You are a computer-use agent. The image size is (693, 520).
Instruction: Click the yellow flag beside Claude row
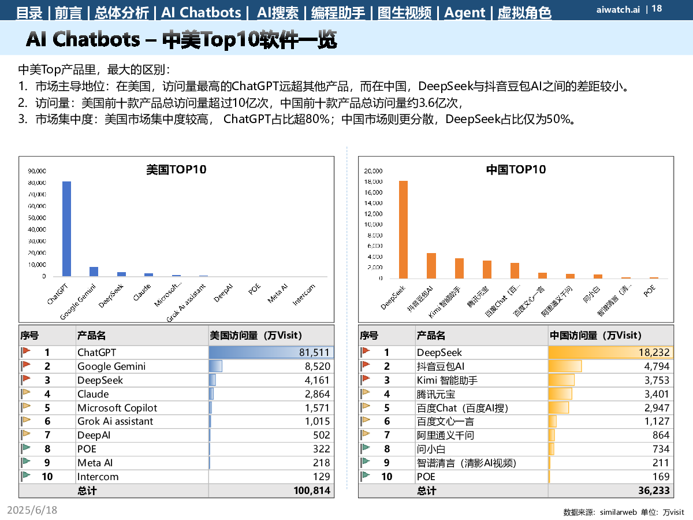(x=25, y=393)
